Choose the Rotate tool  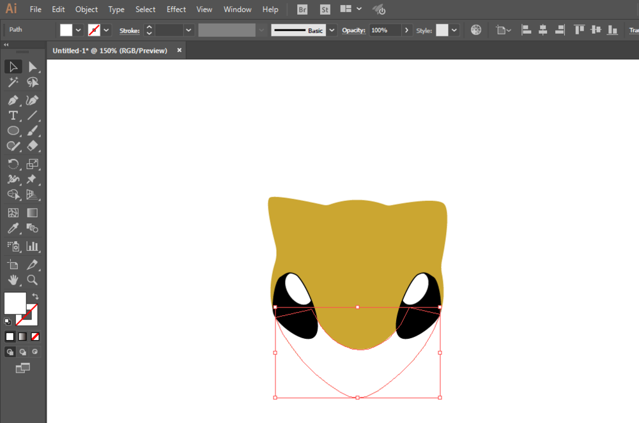click(x=13, y=164)
